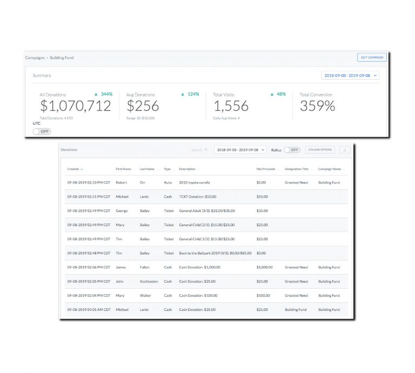
Task: Toggle the UTC switch
Action: [42, 131]
